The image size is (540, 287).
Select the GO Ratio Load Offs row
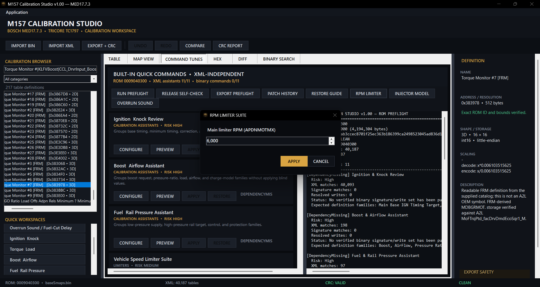pyautogui.click(x=47, y=201)
